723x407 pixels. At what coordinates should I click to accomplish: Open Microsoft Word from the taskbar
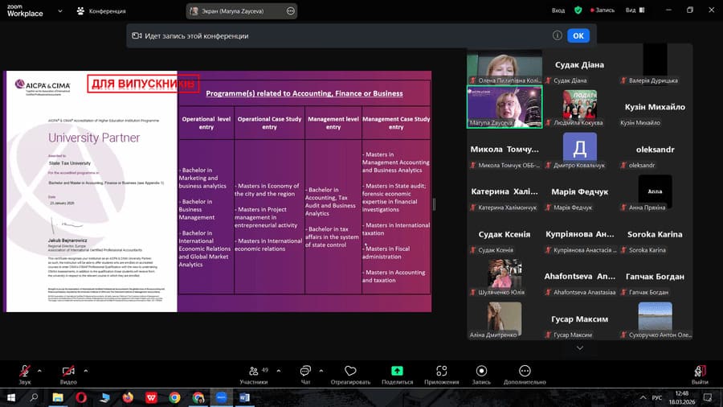(x=244, y=397)
